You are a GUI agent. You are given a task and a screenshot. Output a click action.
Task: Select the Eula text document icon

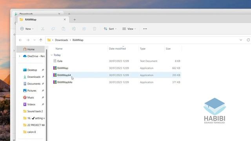[55, 61]
